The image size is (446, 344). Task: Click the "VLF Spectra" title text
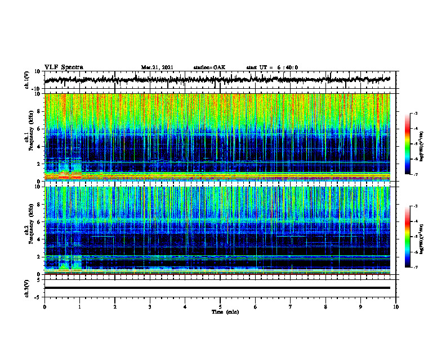coord(64,67)
